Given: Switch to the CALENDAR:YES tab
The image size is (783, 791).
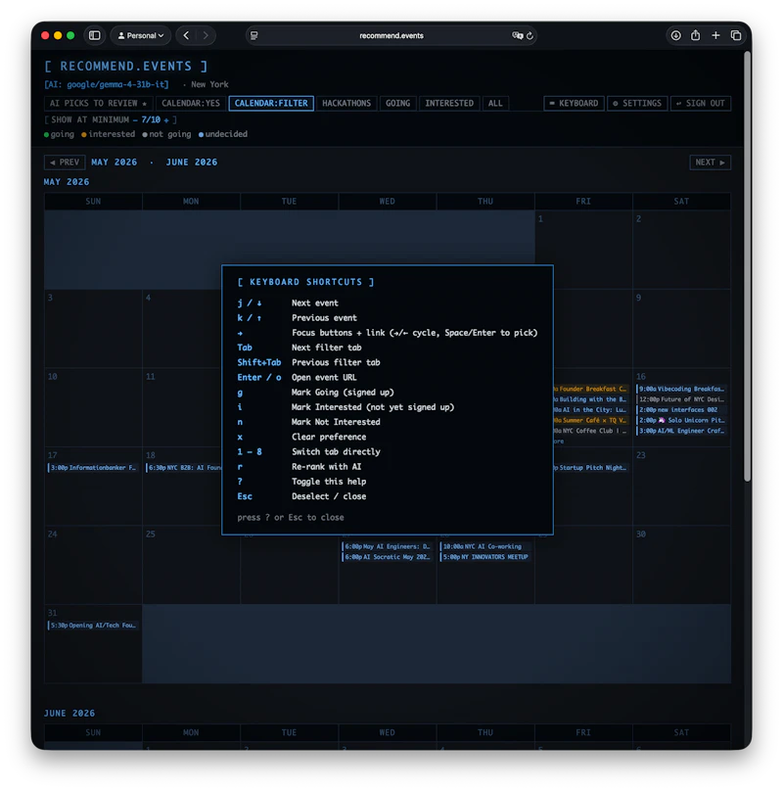Looking at the screenshot, I should (191, 104).
